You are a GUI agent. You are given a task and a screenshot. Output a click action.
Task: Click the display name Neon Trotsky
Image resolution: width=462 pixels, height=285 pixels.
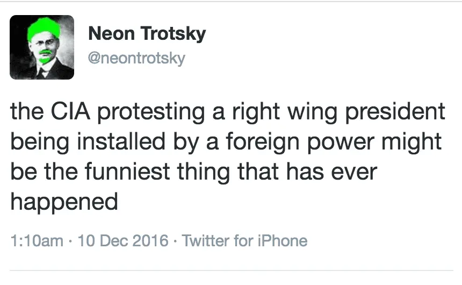point(147,34)
